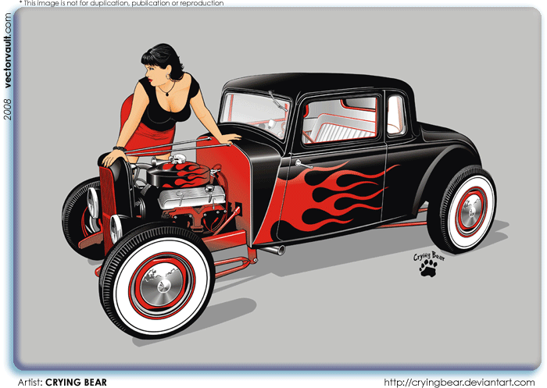Click the "CRYING BEAR" artist name
This screenshot has width=547, height=388.
(x=76, y=383)
